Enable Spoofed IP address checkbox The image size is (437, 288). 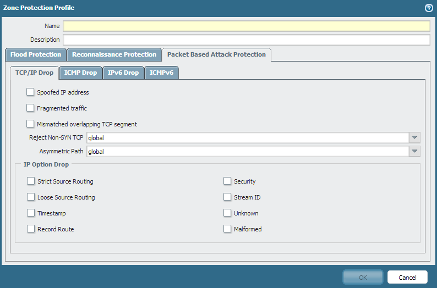[x=30, y=92]
